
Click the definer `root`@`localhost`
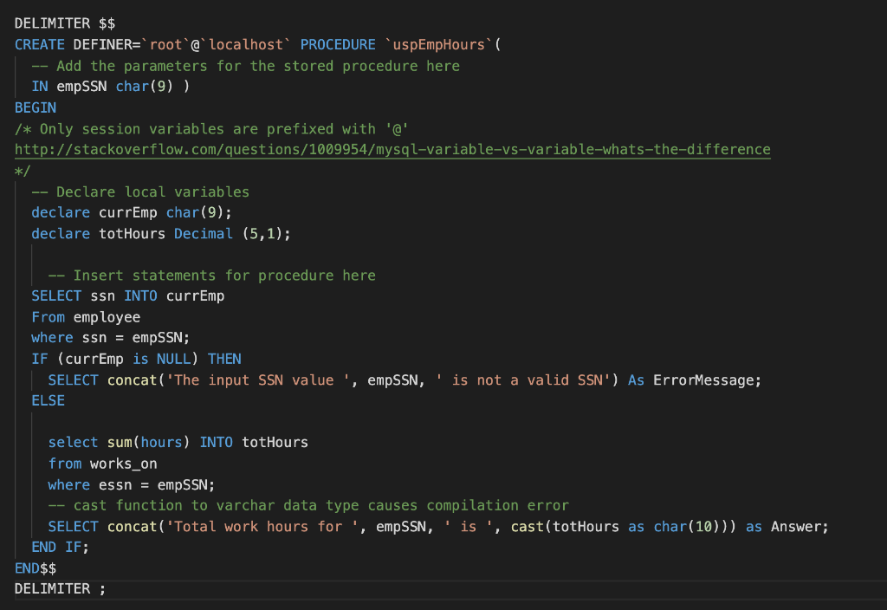[216, 45]
